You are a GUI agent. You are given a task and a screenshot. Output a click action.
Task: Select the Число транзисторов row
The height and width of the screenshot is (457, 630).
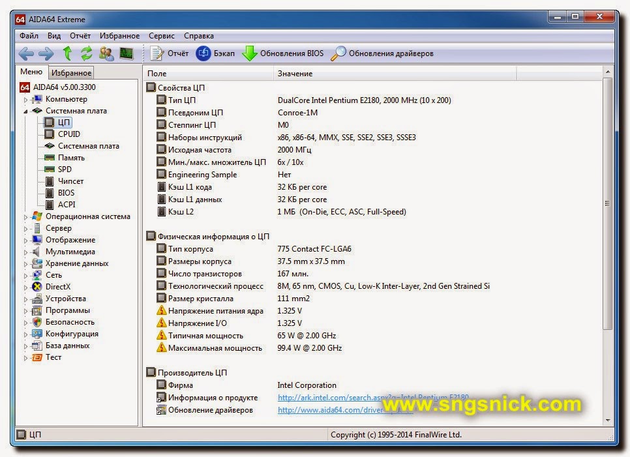coord(233,273)
